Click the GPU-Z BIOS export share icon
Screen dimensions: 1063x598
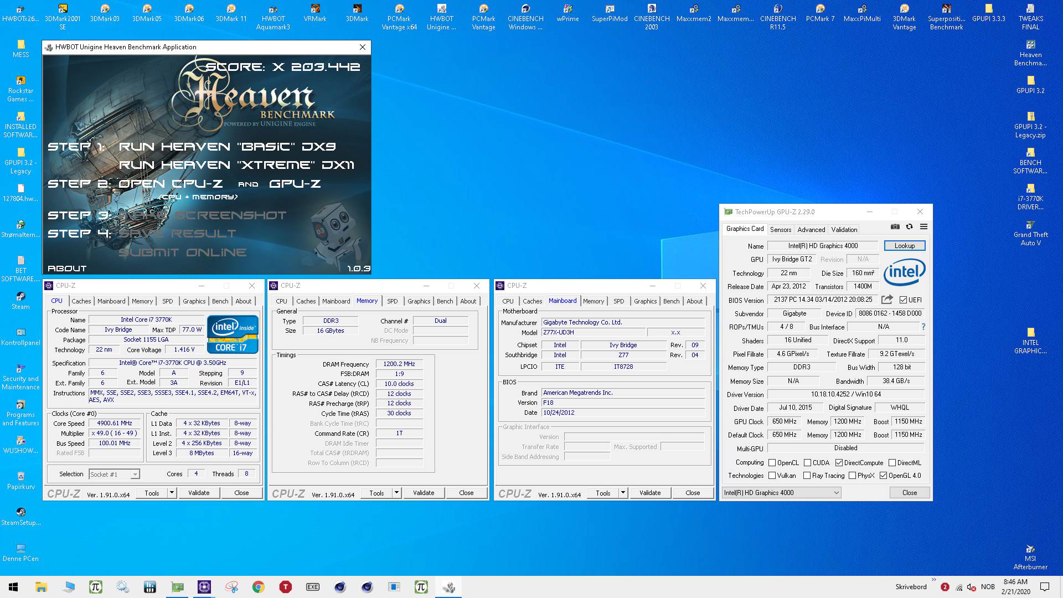(x=887, y=300)
